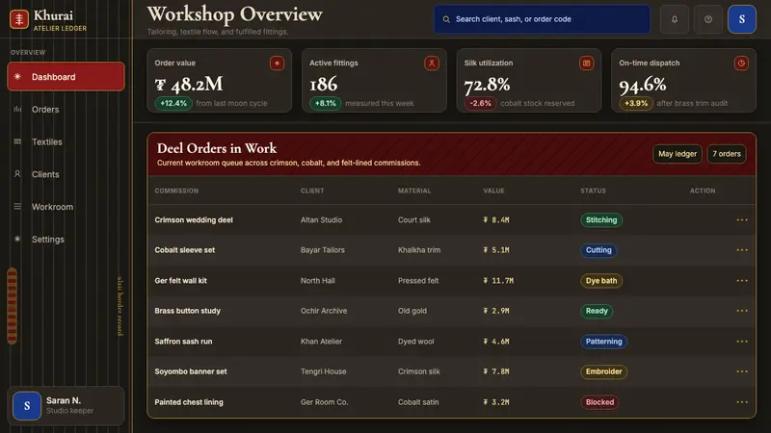Screen dimensions: 771x433
Task: Click client Altan Studio
Action: (321, 220)
